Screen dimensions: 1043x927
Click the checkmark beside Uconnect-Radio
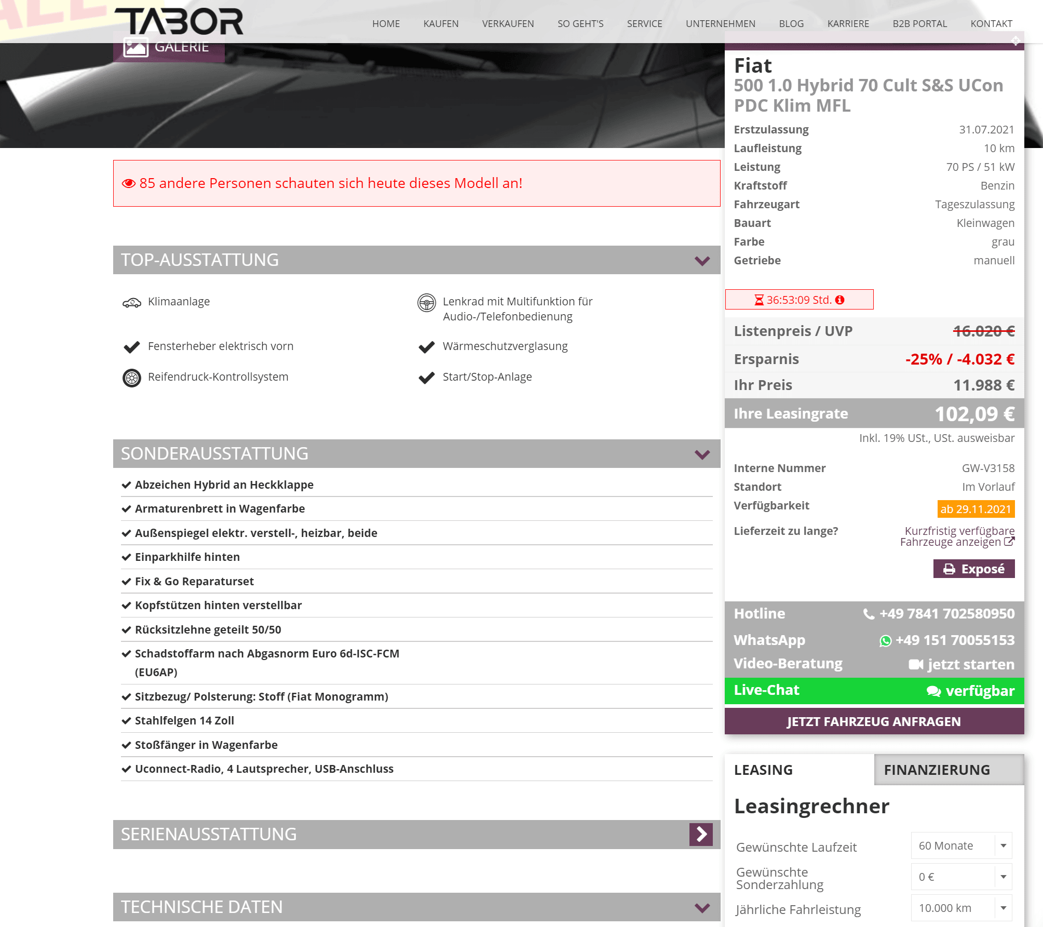[126, 769]
